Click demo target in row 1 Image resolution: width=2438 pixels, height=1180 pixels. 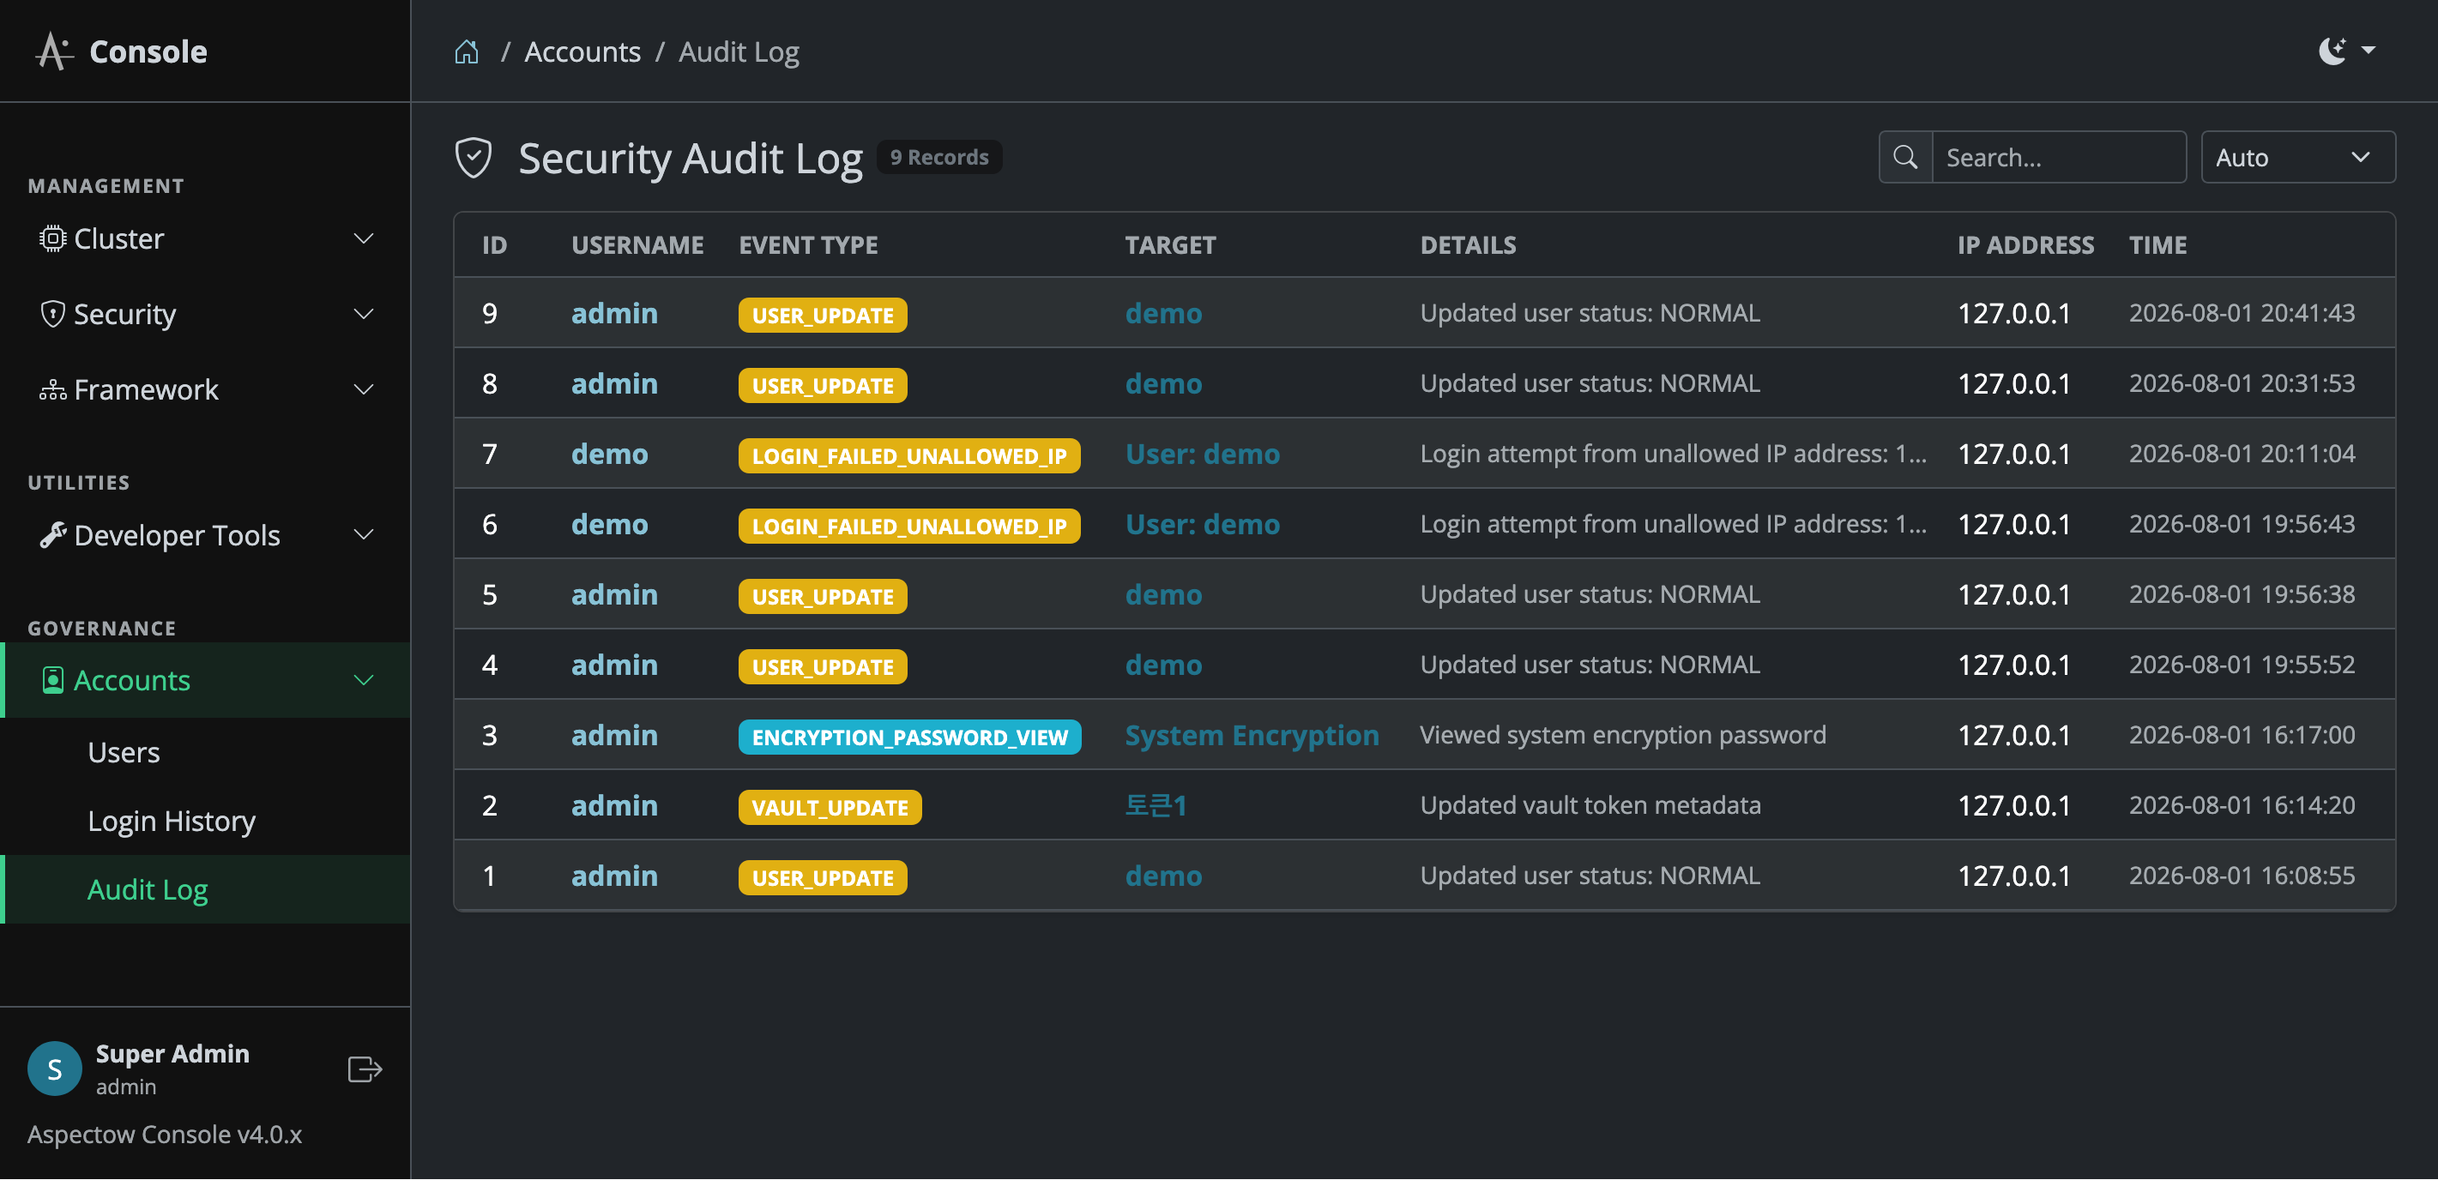pos(1163,876)
